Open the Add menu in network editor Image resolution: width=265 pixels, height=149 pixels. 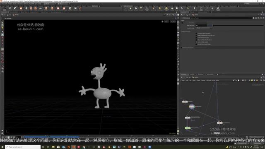pyautogui.click(x=183, y=80)
